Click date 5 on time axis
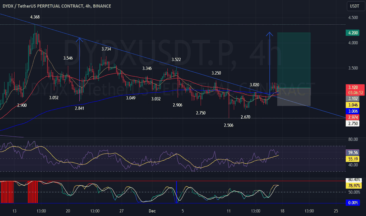This screenshot has height=216, width=366. point(183,211)
